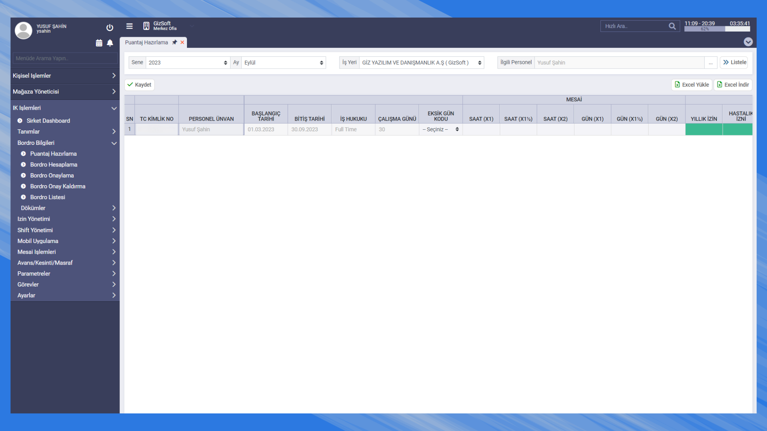Switch to Puantaj Hazırlama tab
This screenshot has height=431, width=767.
(x=147, y=42)
